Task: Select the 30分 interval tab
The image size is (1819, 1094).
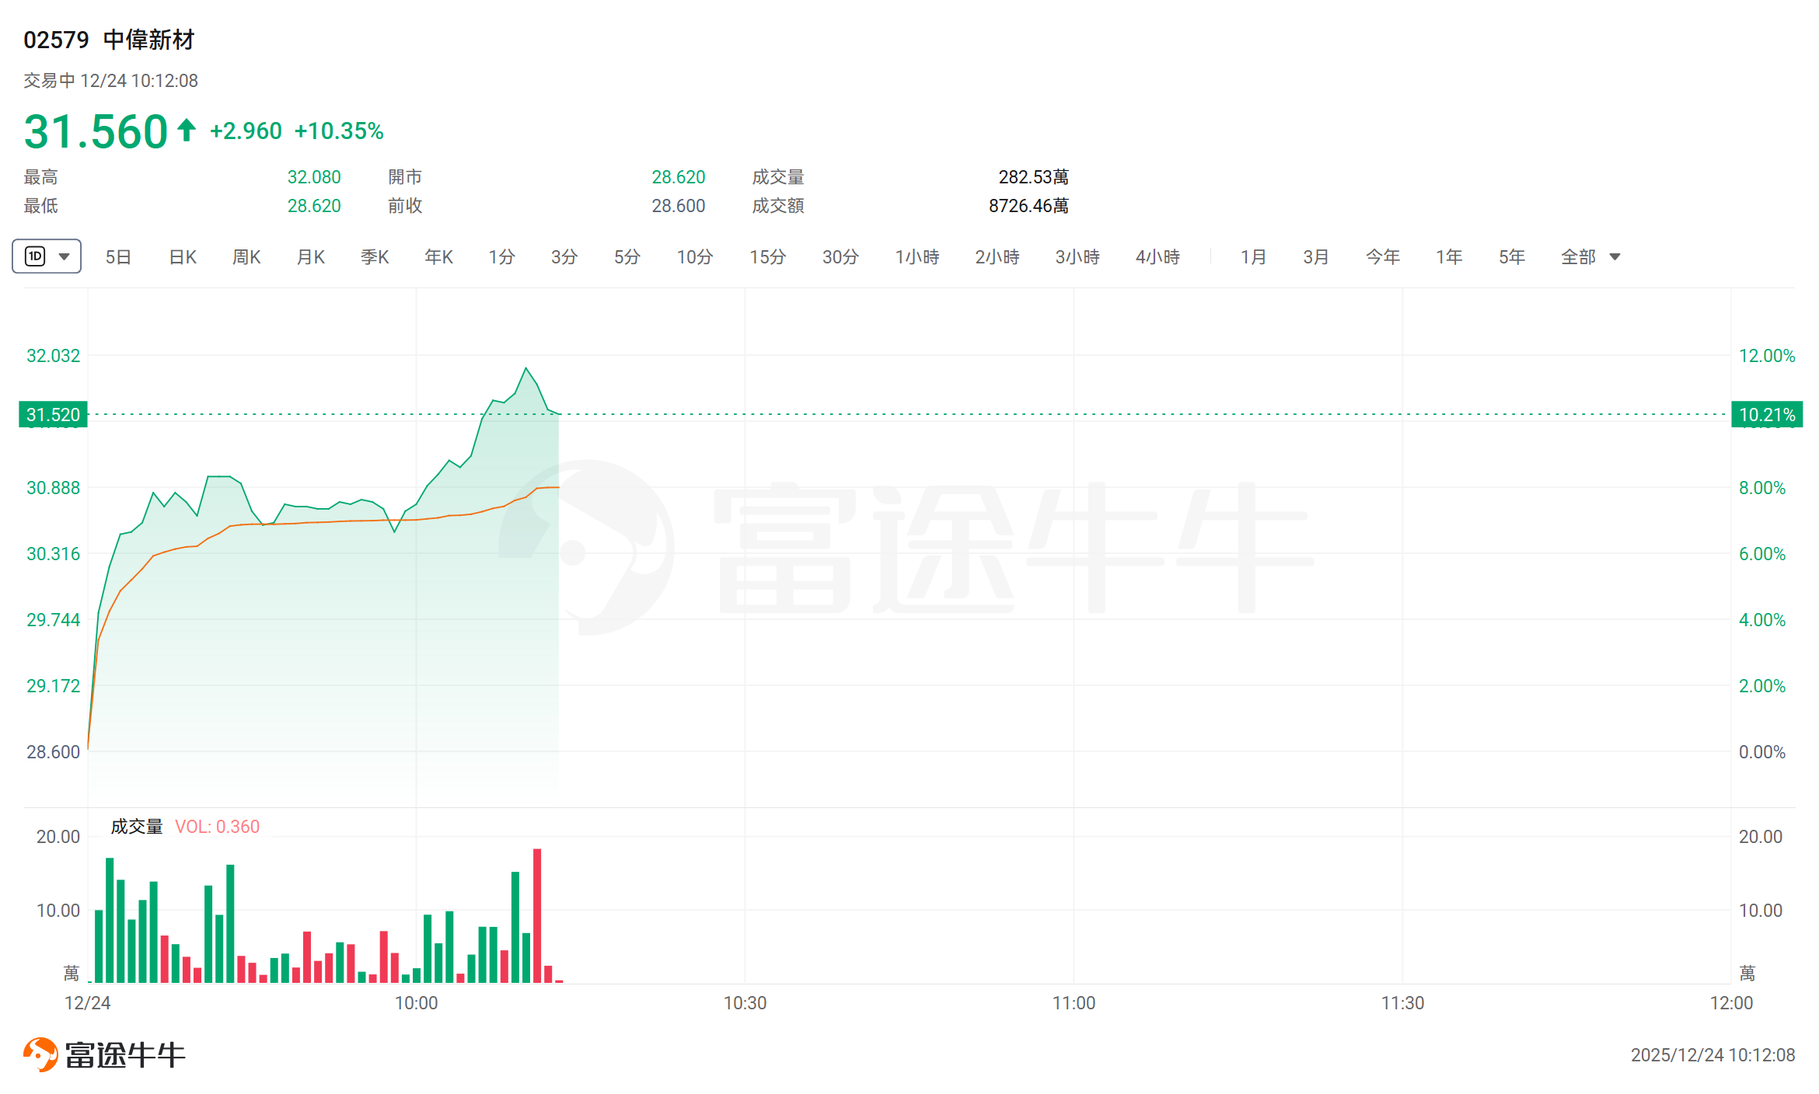Action: click(840, 257)
